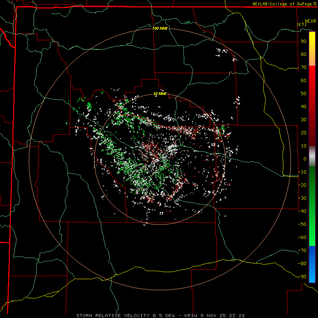Click the 40 value on the velocity scale
Screen dimensions: 318x318
[x=304, y=107]
